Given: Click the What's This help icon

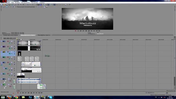Looking at the screenshot, I should pos(69,5).
